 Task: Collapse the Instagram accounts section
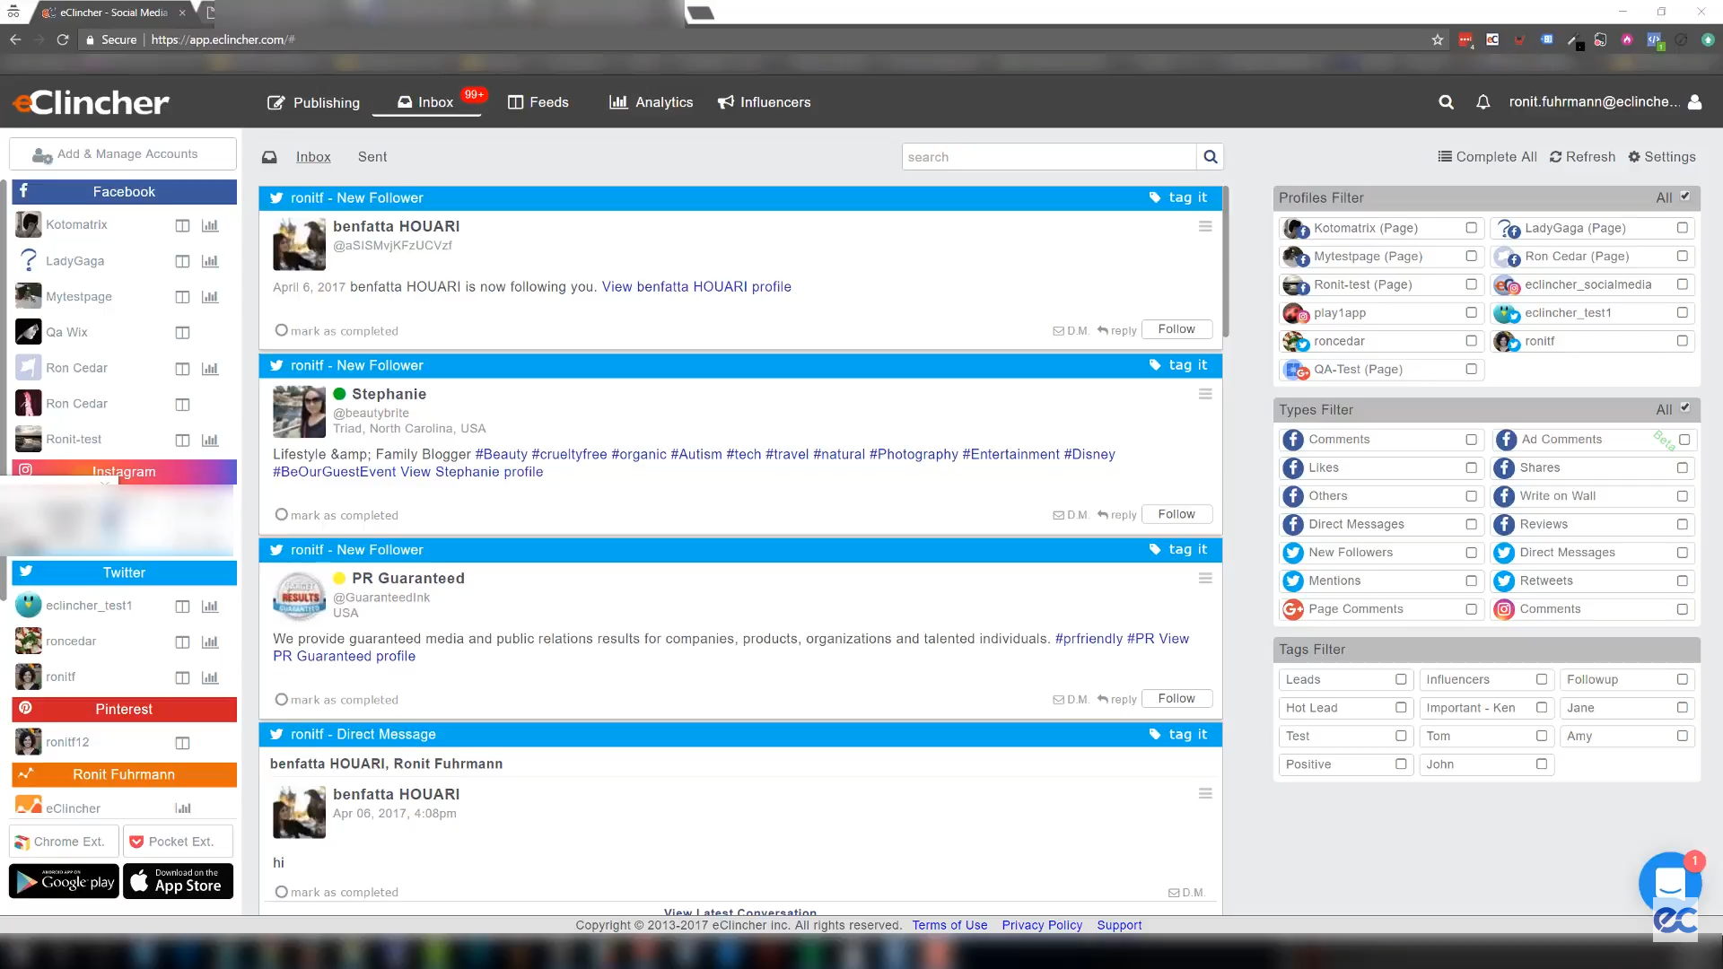pyautogui.click(x=124, y=472)
